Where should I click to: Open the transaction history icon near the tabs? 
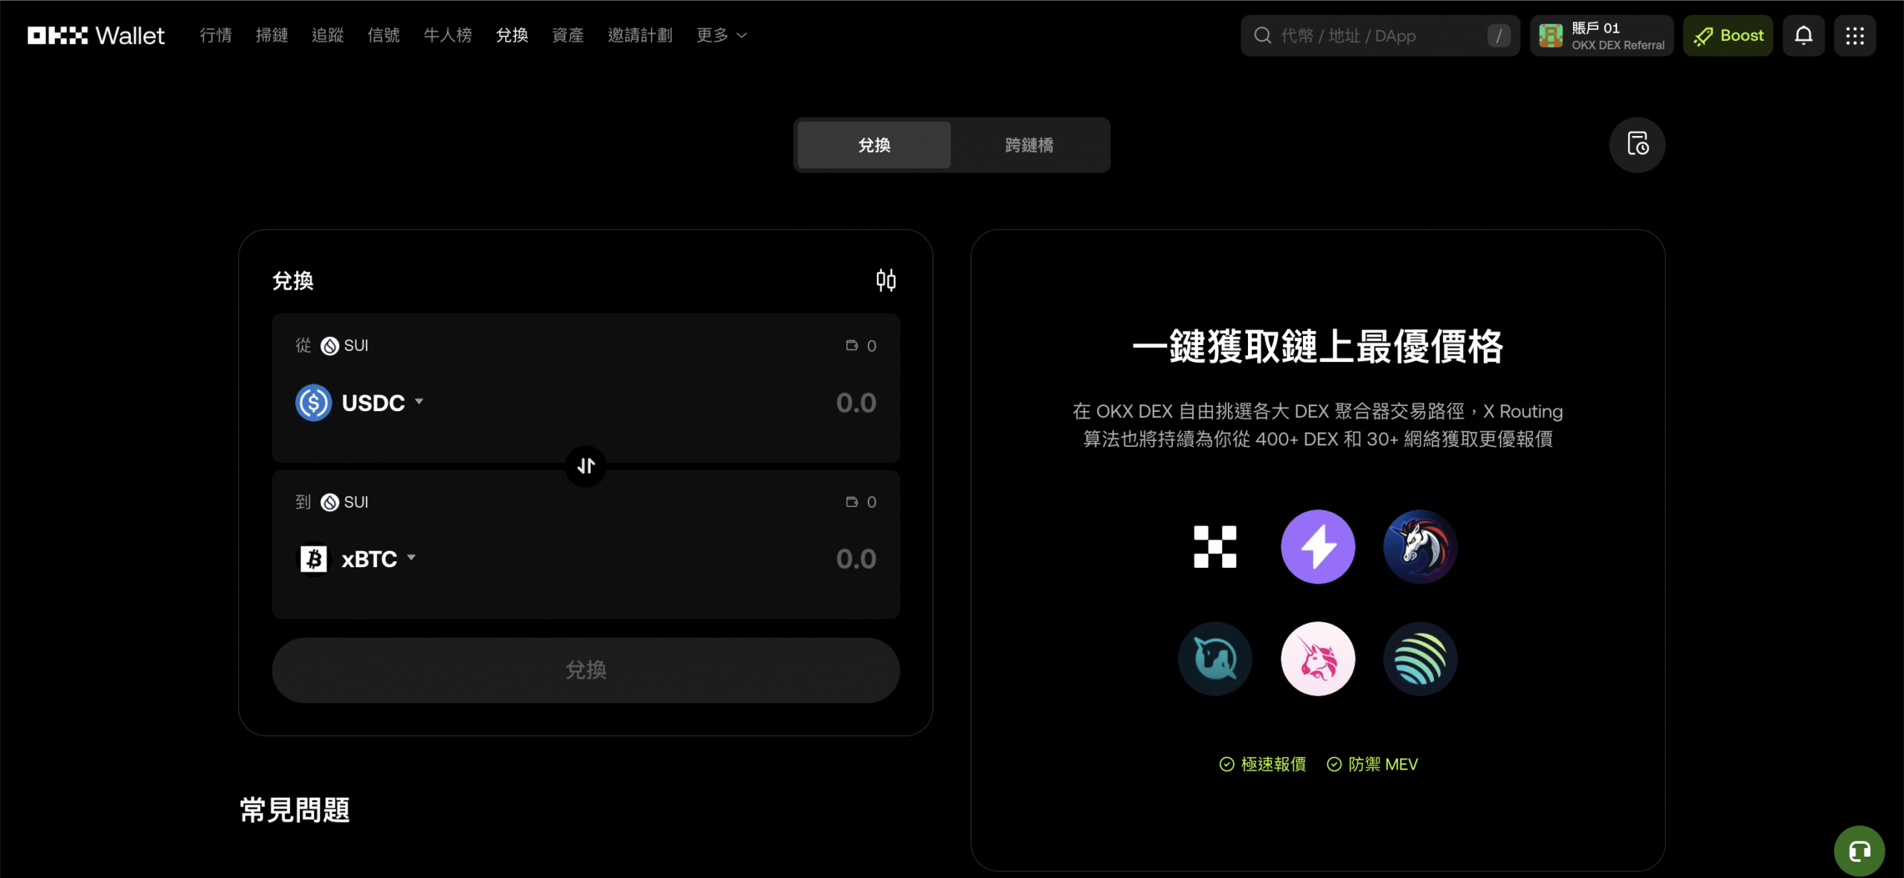coord(1637,145)
